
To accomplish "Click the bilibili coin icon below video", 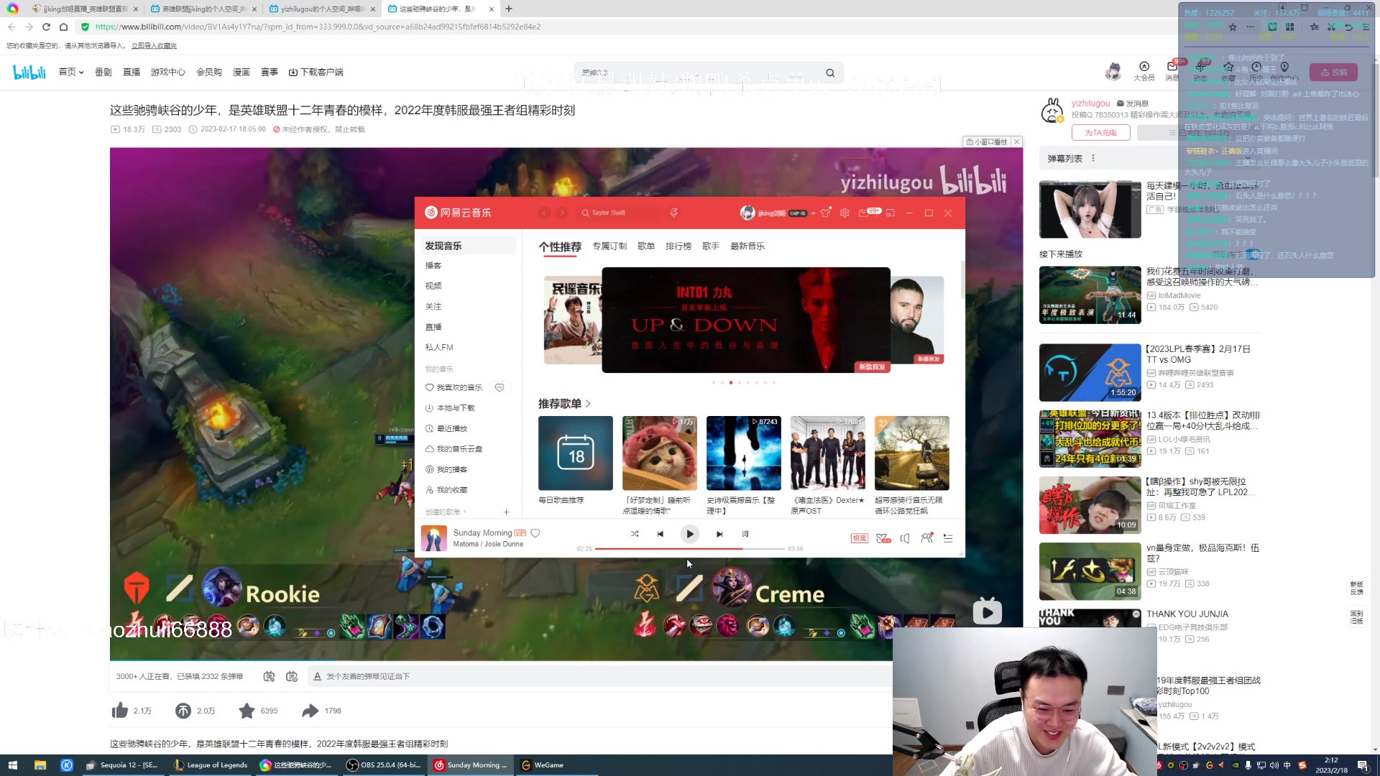I will click(x=183, y=711).
